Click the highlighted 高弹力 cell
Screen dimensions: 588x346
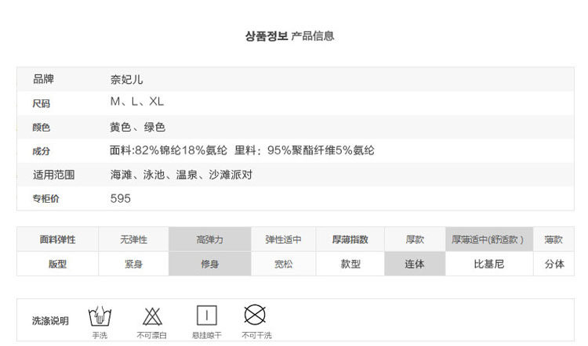(209, 240)
